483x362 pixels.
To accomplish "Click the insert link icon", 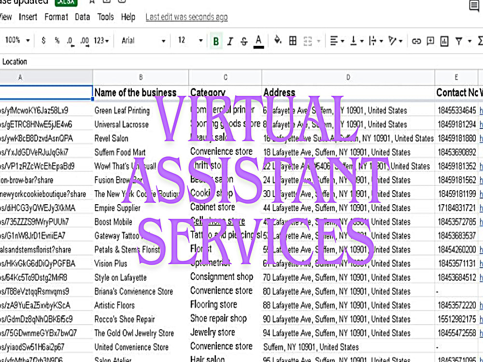I will tap(416, 41).
